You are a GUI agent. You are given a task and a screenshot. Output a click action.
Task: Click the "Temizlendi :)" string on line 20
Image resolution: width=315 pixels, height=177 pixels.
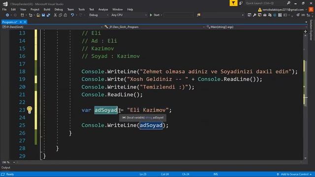pyautogui.click(x=164, y=87)
